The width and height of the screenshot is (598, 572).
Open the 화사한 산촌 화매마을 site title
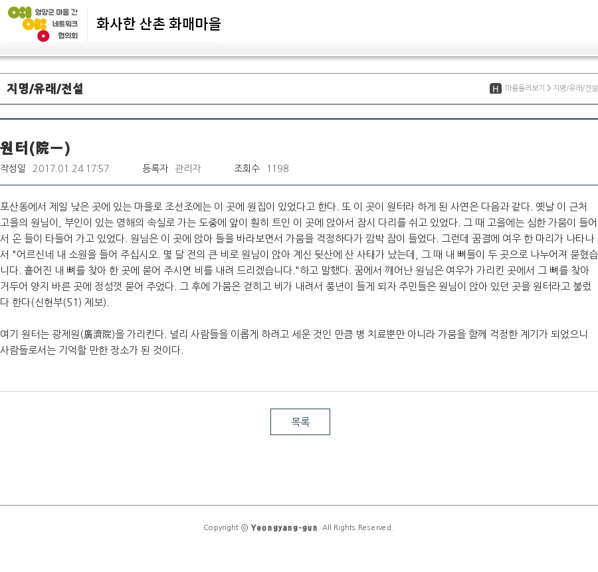[158, 24]
